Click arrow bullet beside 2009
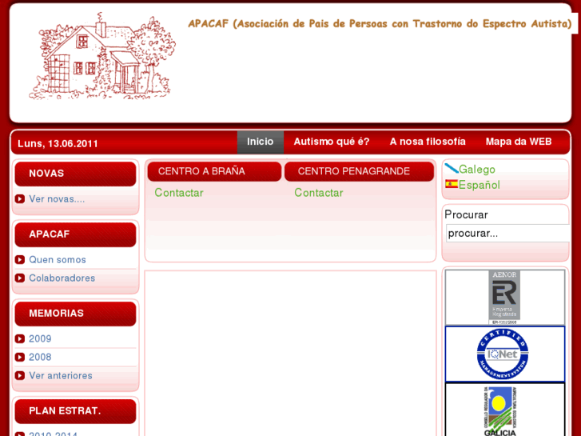The width and height of the screenshot is (581, 436). (20, 338)
